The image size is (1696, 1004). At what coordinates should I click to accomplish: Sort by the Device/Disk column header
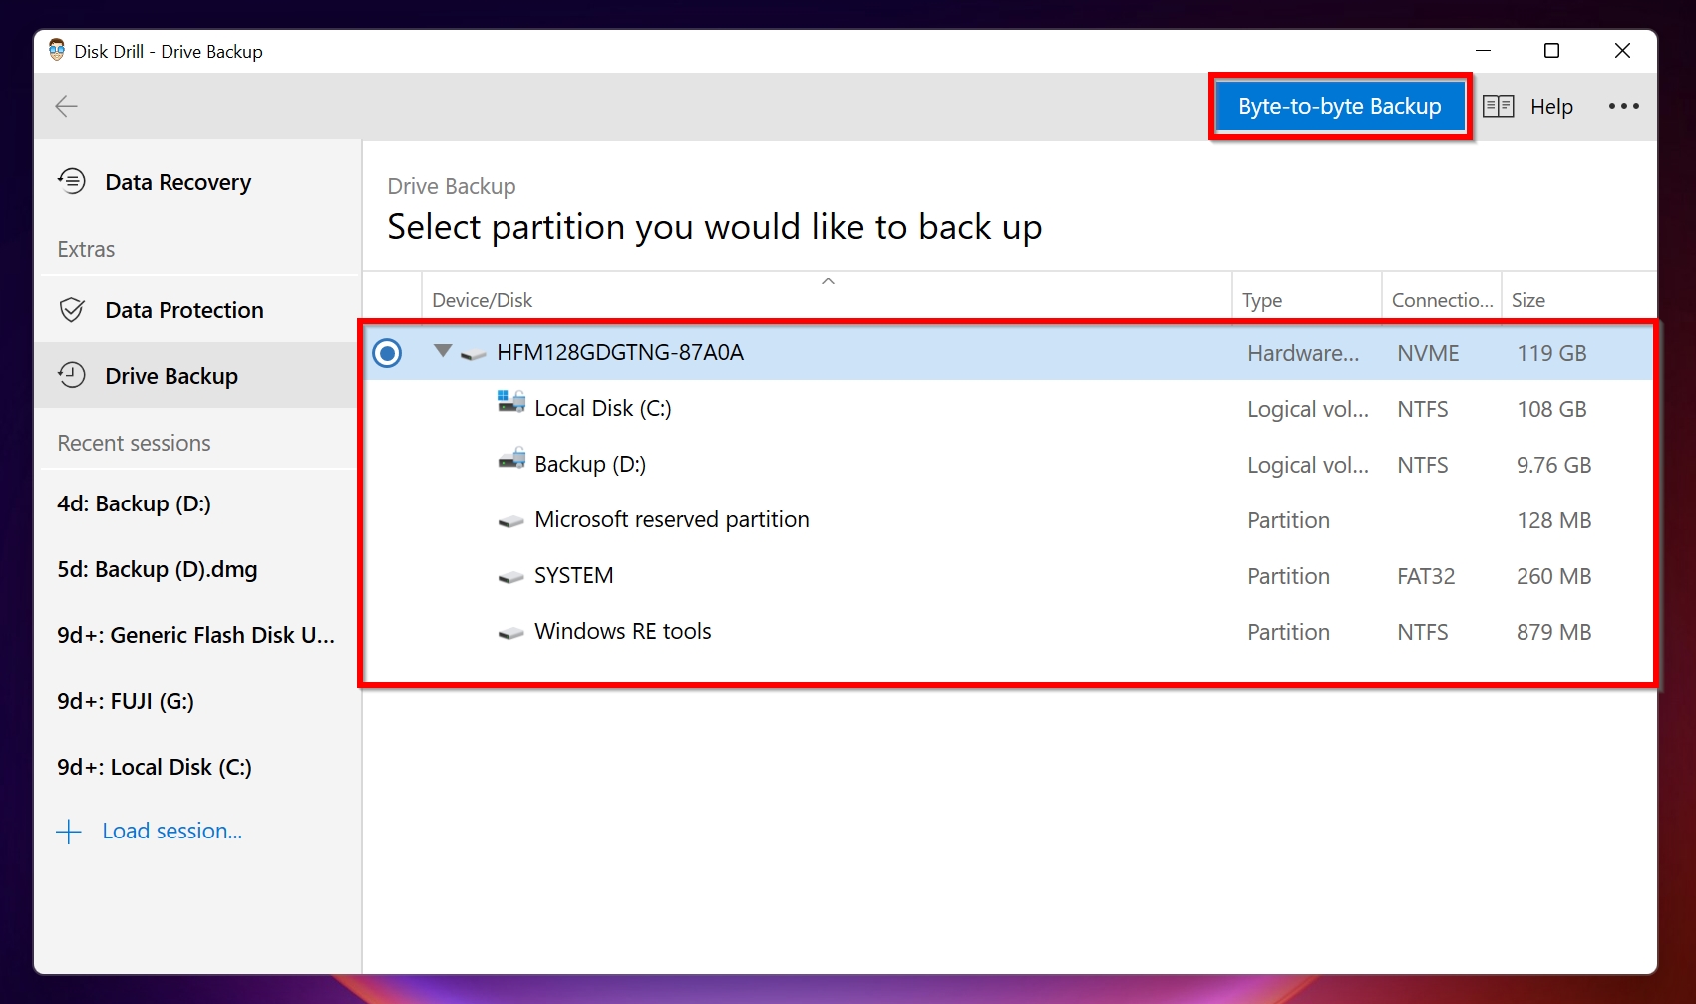click(827, 297)
